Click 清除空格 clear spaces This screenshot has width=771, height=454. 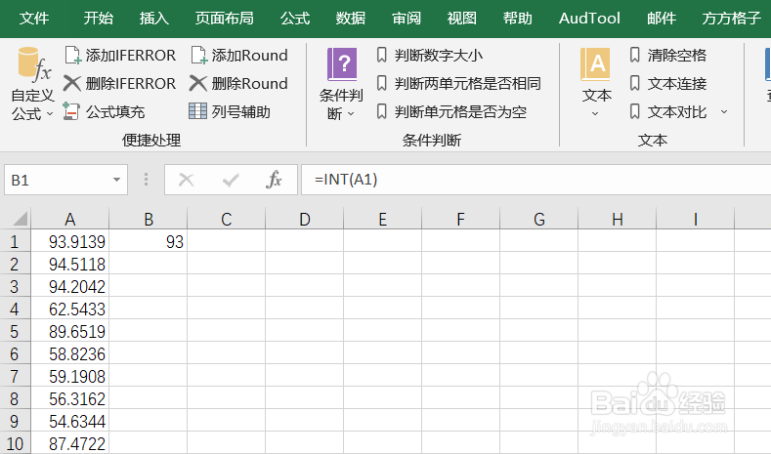click(x=668, y=55)
